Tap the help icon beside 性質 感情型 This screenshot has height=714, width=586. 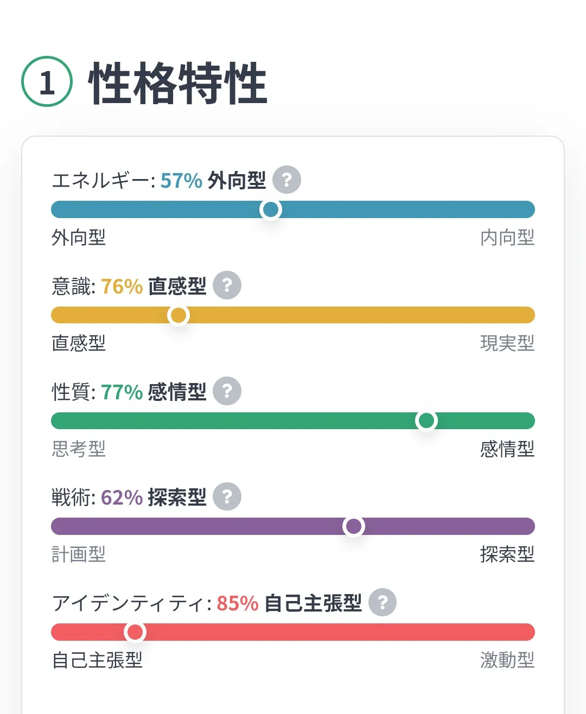coord(227,391)
